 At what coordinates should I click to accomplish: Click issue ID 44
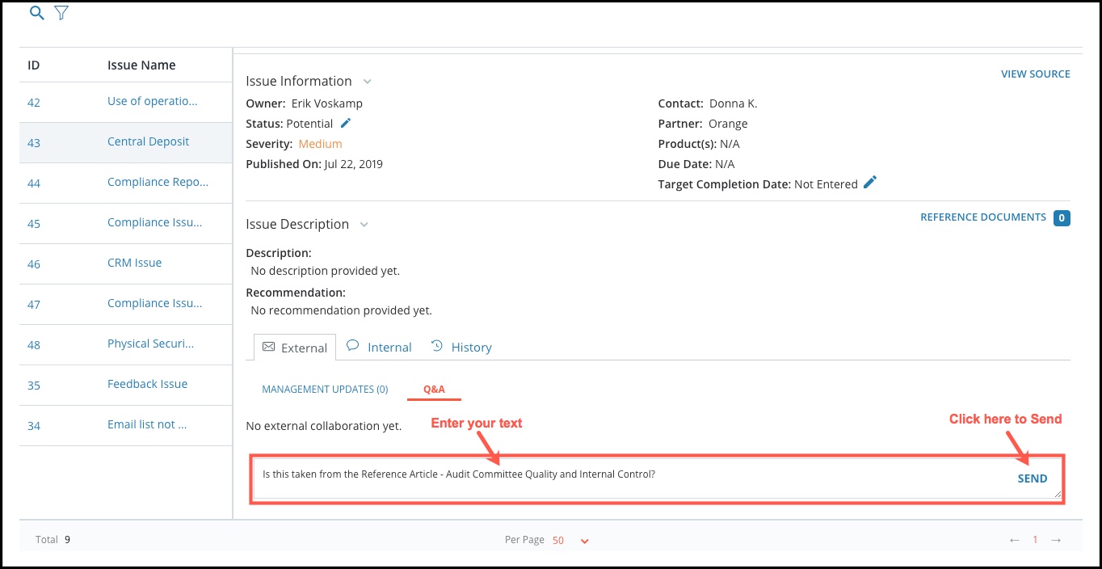click(x=34, y=183)
